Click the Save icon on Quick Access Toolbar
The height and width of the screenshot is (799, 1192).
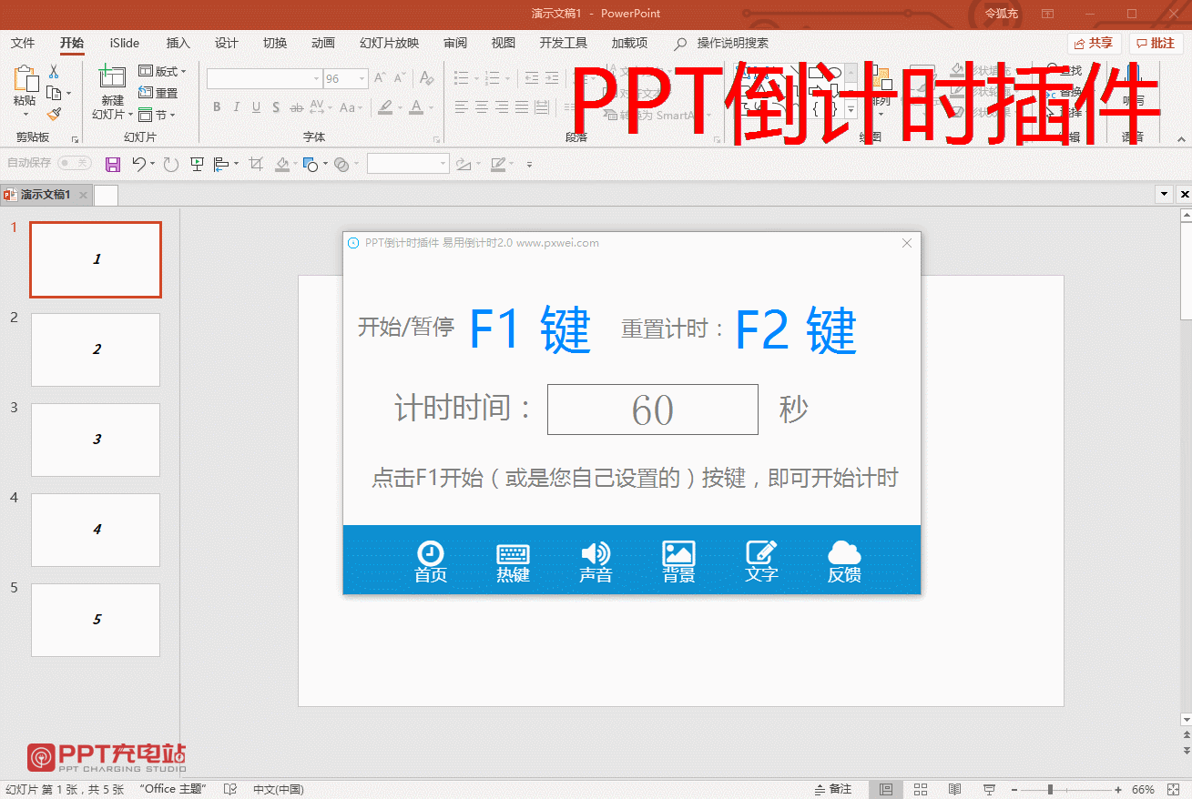111,164
